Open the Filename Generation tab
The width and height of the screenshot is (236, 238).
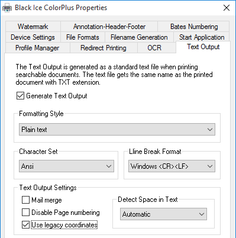coord(139,37)
